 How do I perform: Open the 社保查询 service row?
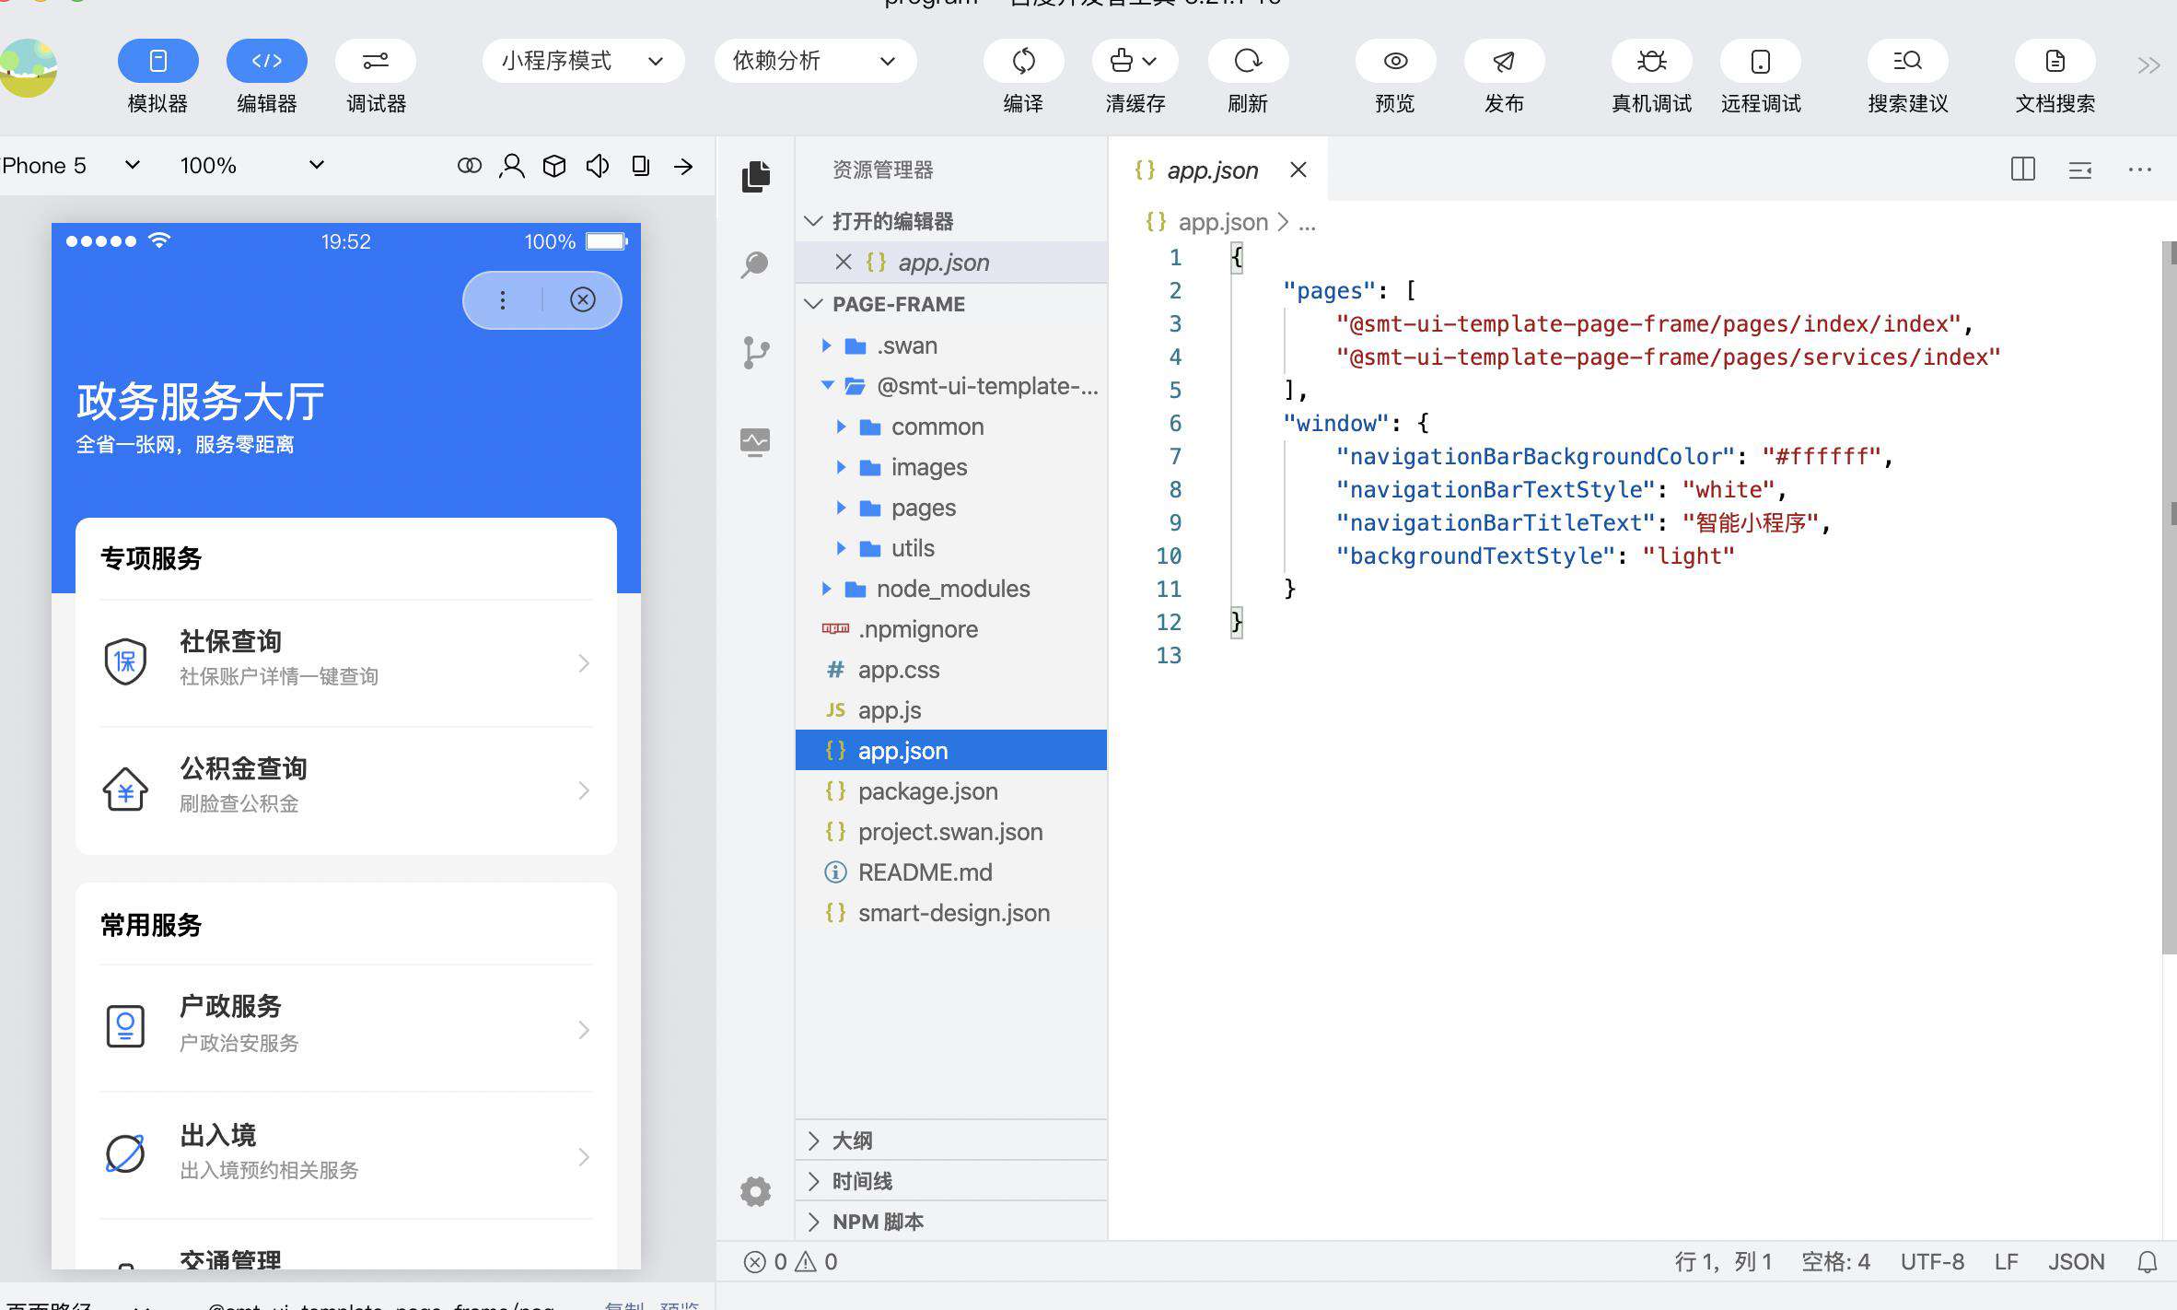pyautogui.click(x=346, y=662)
